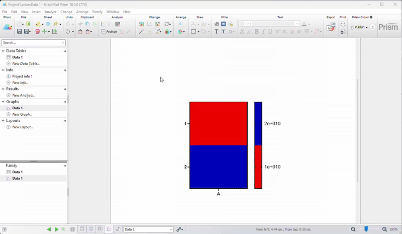This screenshot has height=234, width=402.
Task: Open the Publish dropdown in Prism Cloud
Action: 361,27
